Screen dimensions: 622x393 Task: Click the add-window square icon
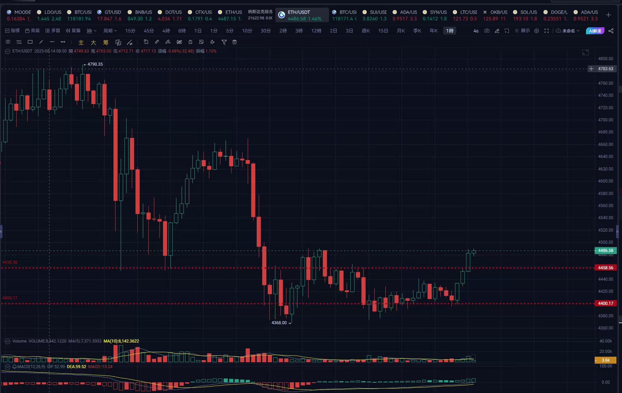pyautogui.click(x=507, y=31)
